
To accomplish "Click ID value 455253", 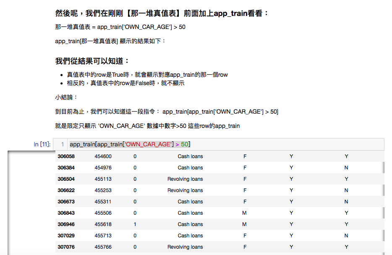I will tap(103, 190).
